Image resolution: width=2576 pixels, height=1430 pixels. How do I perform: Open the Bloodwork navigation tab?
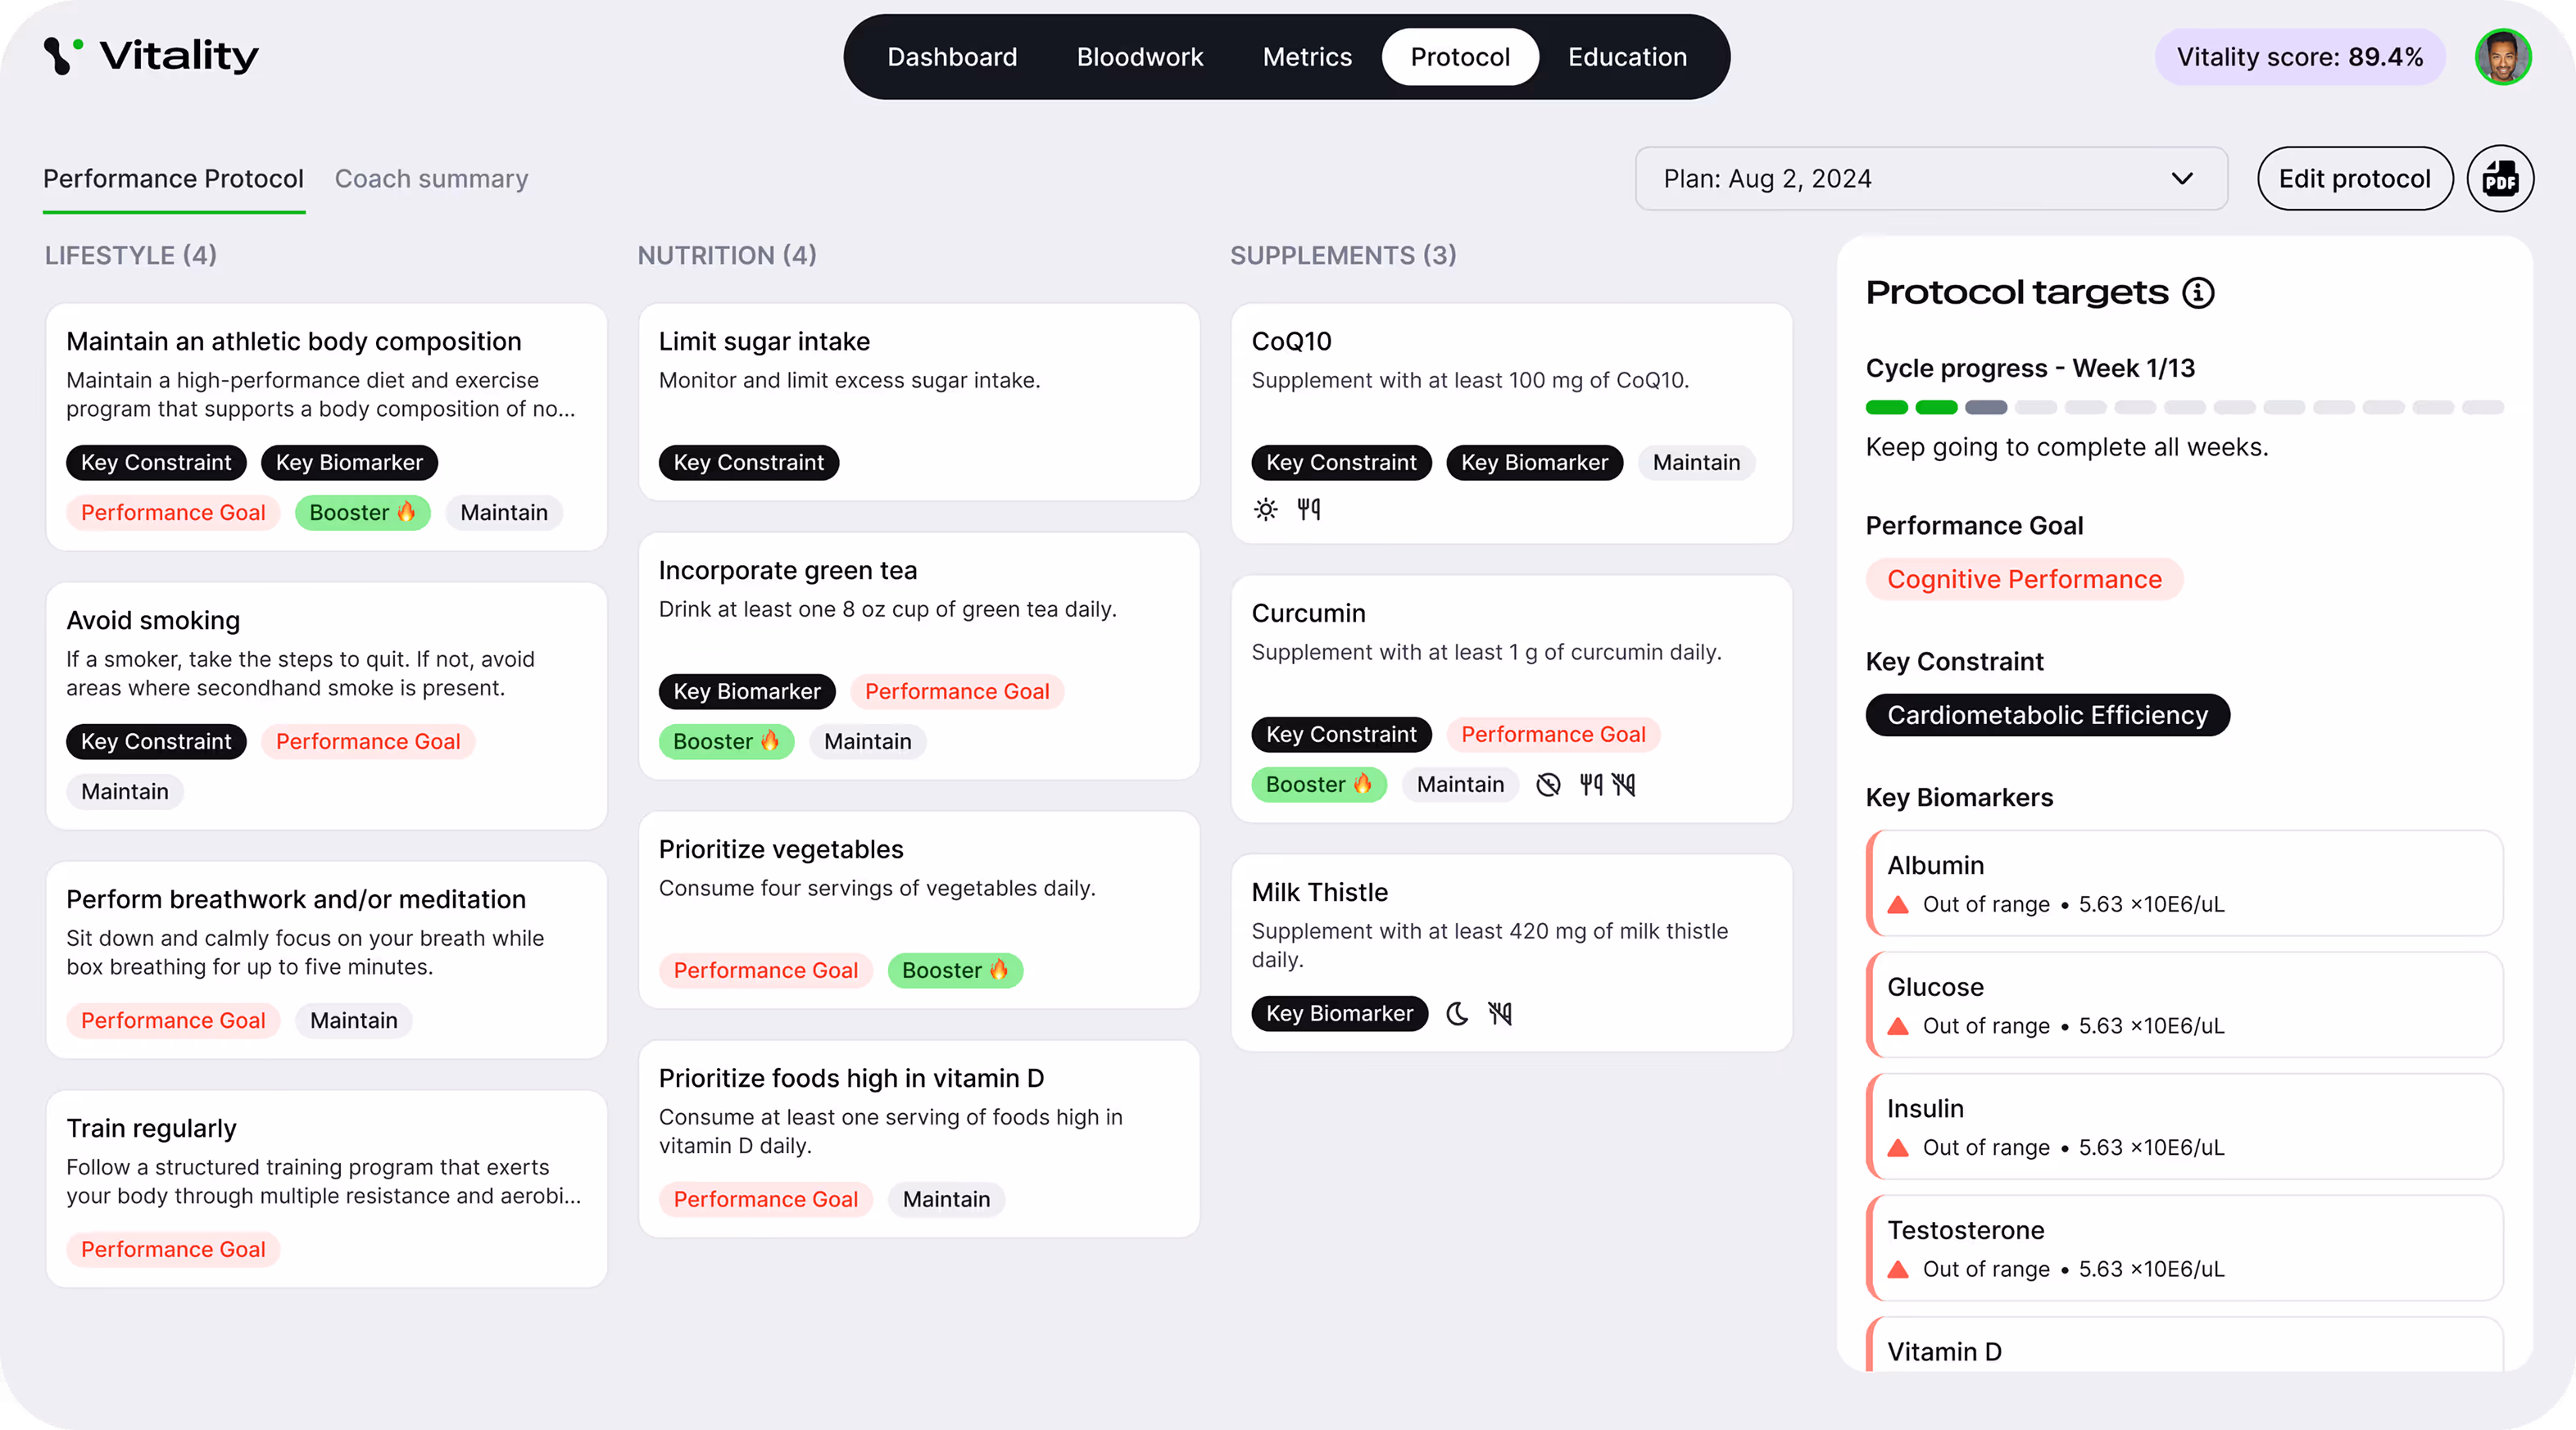pyautogui.click(x=1140, y=57)
